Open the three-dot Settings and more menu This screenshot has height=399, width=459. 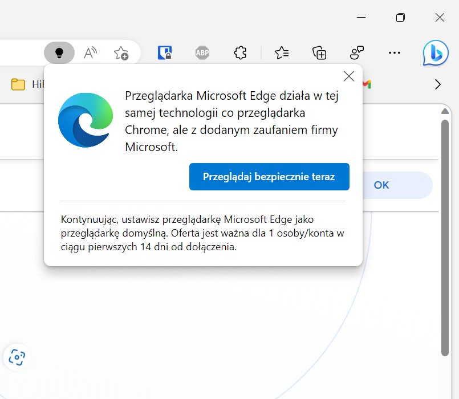[394, 53]
